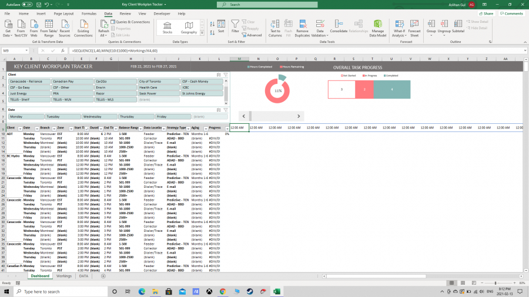
Task: Click the timeline scroll right arrow
Action: 299,116
